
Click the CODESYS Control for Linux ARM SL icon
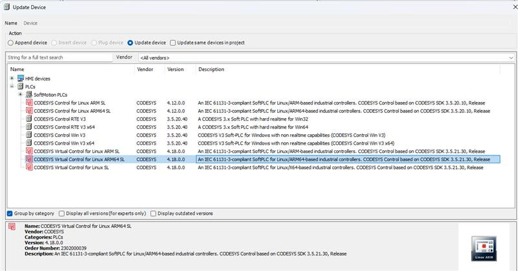click(x=29, y=103)
